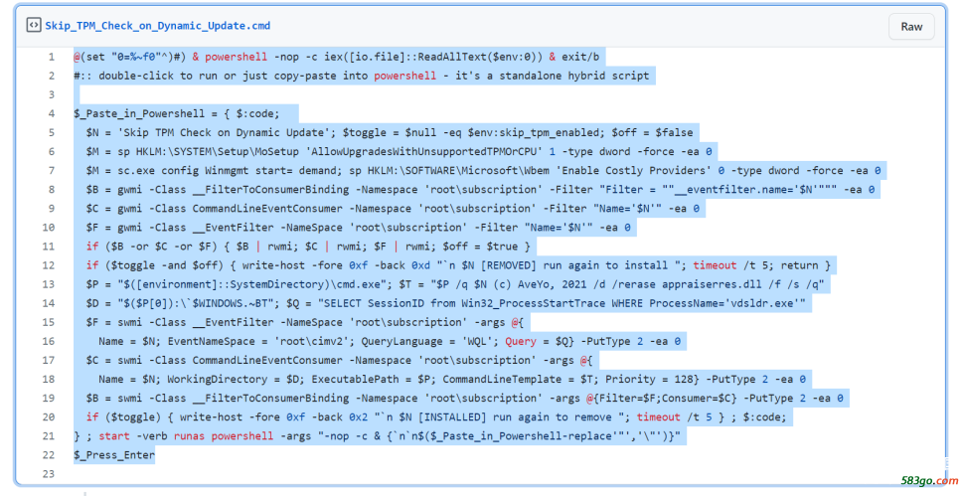Click '[REMOVED] run again to install' text
This screenshot has width=964, height=496.
click(x=575, y=265)
